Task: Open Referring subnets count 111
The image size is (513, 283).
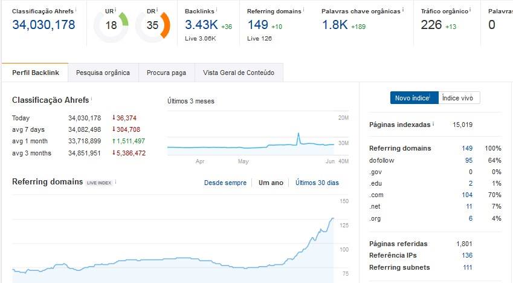Action: pos(468,267)
